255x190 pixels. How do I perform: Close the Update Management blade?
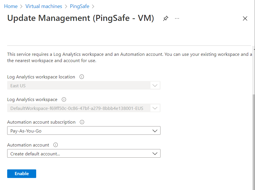(245, 19)
